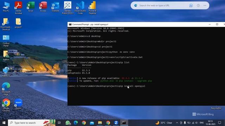Launch Adobe Acrobat from desktop

(x=18, y=8)
